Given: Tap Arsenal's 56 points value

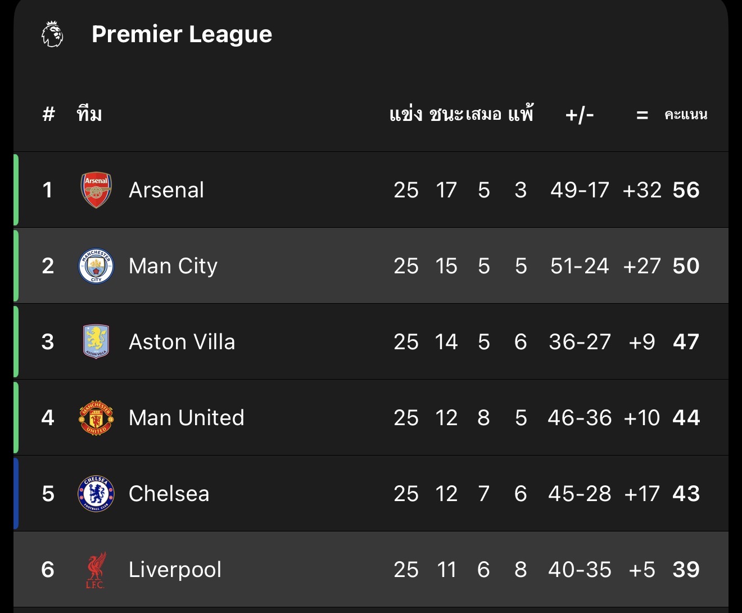Looking at the screenshot, I should point(686,190).
